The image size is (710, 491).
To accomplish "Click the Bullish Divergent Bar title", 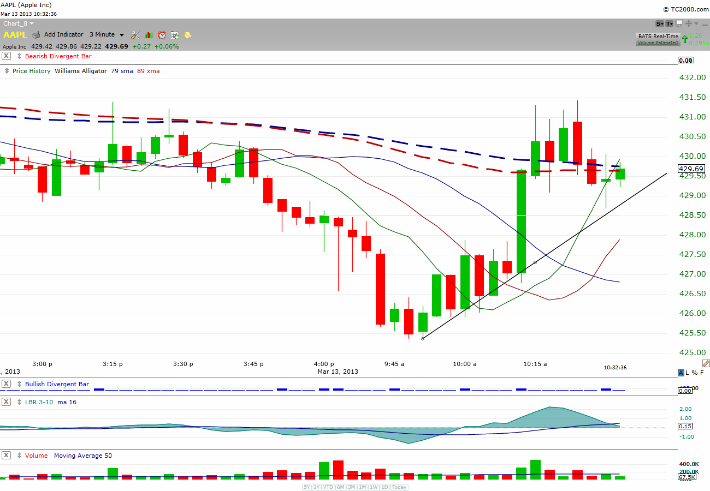I will pyautogui.click(x=57, y=384).
